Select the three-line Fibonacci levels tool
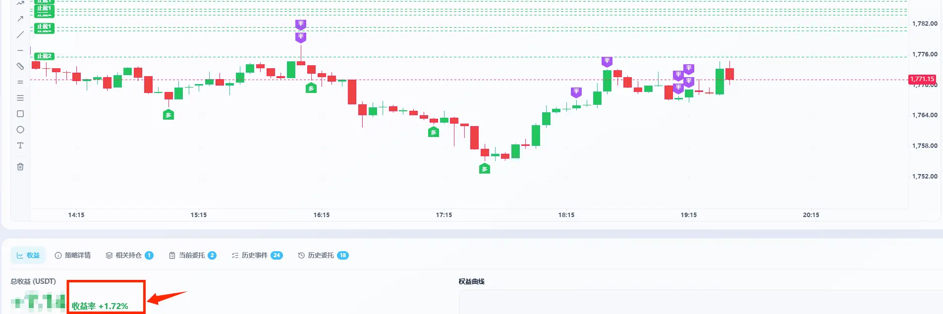The width and height of the screenshot is (943, 314). pyautogui.click(x=20, y=98)
